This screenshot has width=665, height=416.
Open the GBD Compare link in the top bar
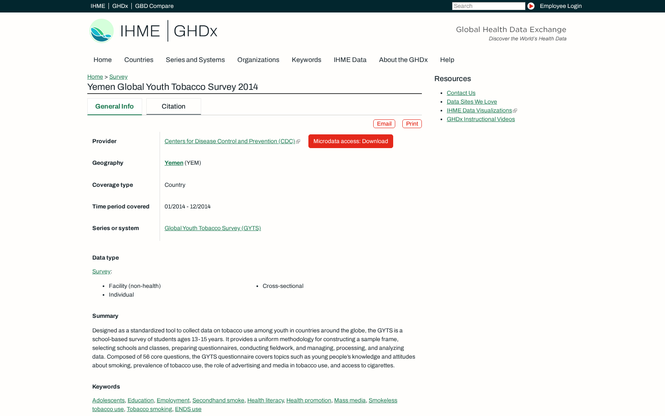point(154,6)
